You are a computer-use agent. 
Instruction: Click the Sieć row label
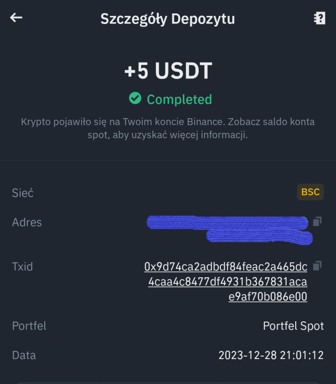[23, 193]
